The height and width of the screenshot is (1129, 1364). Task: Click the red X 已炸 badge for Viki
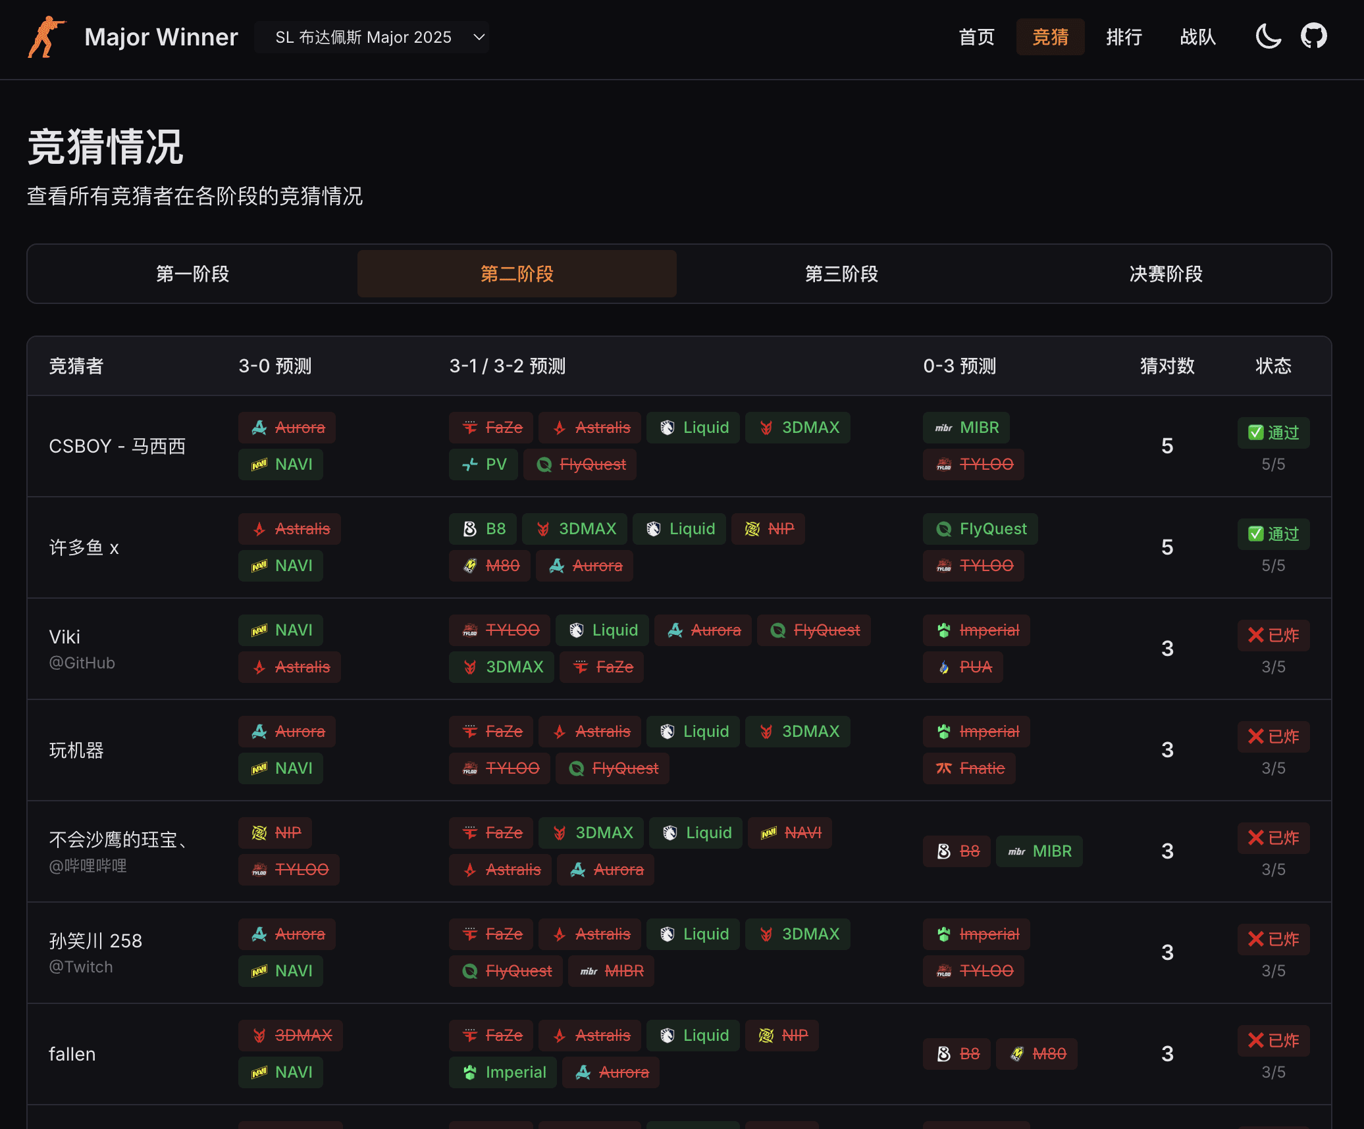(x=1273, y=636)
